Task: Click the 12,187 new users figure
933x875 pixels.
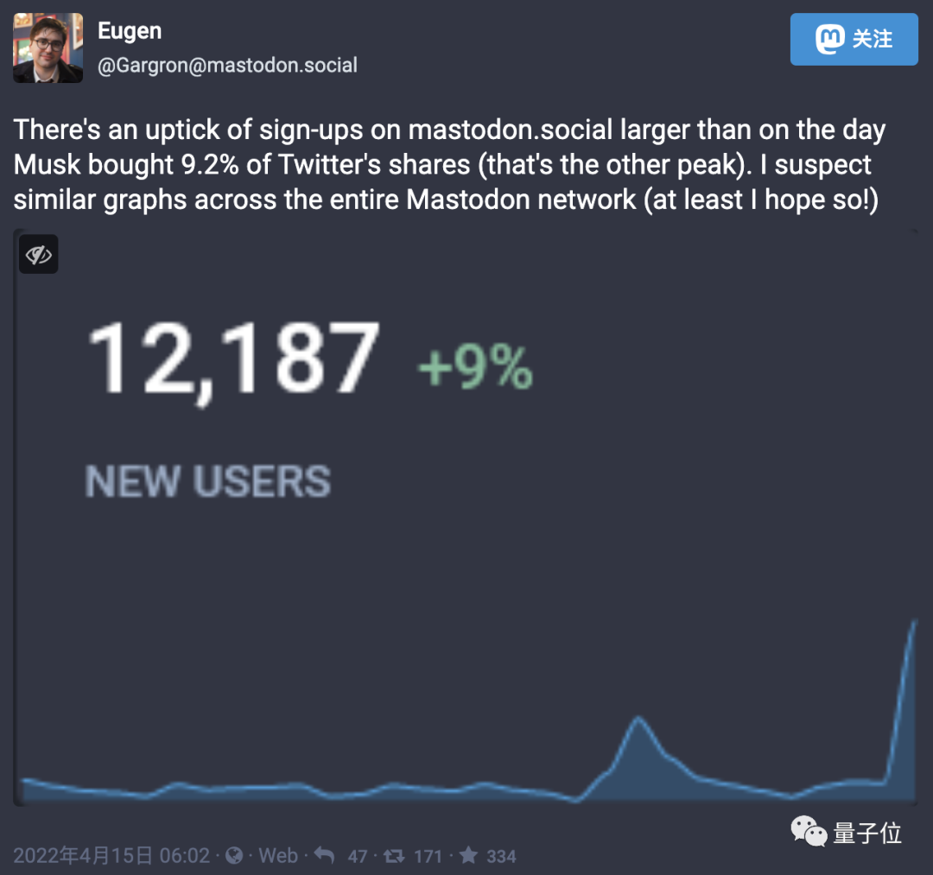Action: pos(233,359)
